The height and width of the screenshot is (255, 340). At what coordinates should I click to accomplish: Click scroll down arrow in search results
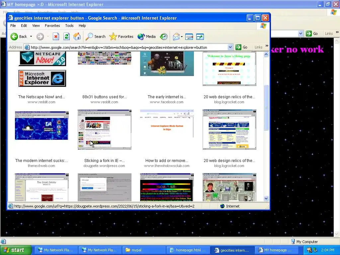point(266,199)
